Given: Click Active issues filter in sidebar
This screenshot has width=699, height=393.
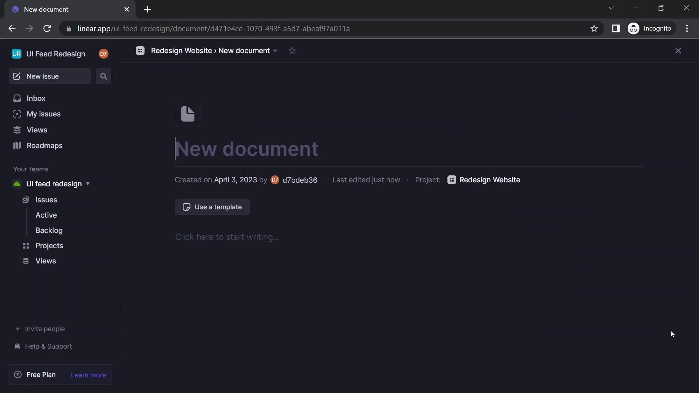Looking at the screenshot, I should pyautogui.click(x=46, y=215).
